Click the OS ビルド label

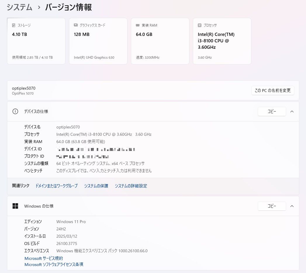click(32, 244)
